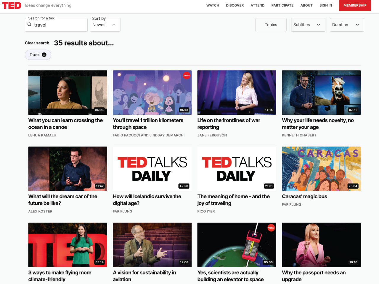This screenshot has width=379, height=284.
Task: Click title "What you can learn crossing the ocean in a canoe"
Action: [65, 124]
